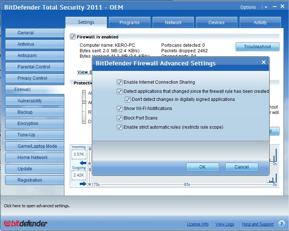This screenshot has width=289, height=231.
Task: Click the Bytes sent: 2.0 MB text
Action: coord(109,51)
